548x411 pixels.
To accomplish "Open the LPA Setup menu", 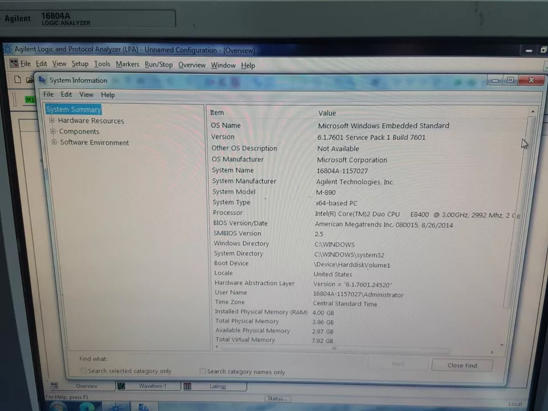I will tap(80, 63).
